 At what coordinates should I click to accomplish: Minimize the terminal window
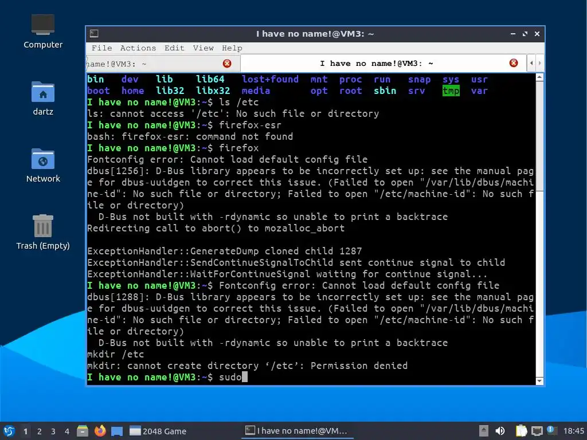[513, 34]
